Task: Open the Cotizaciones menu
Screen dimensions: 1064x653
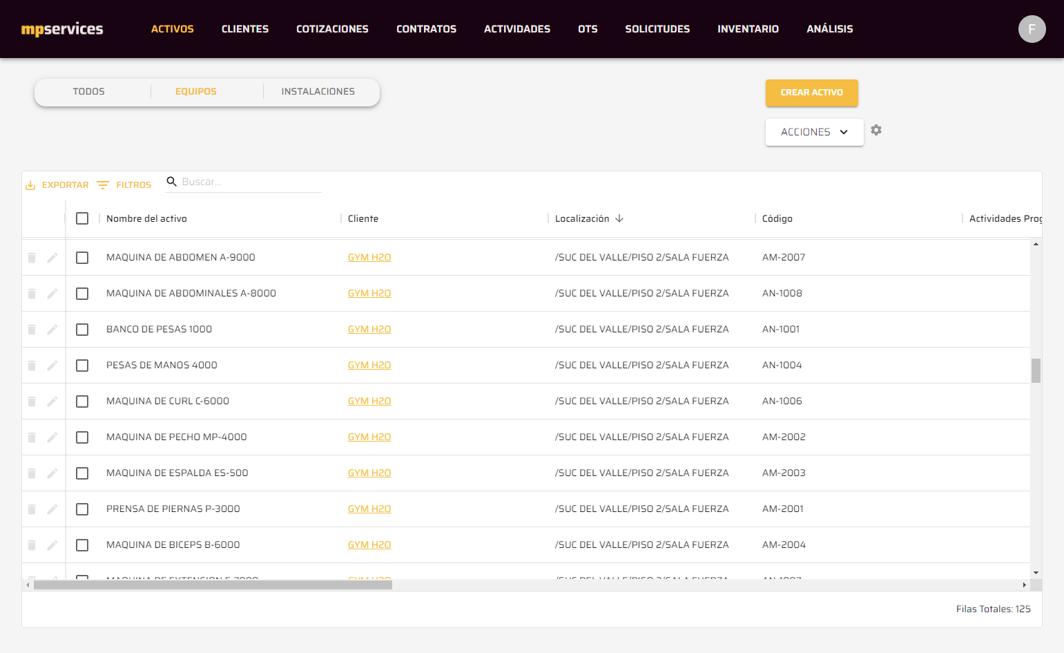Action: [332, 29]
